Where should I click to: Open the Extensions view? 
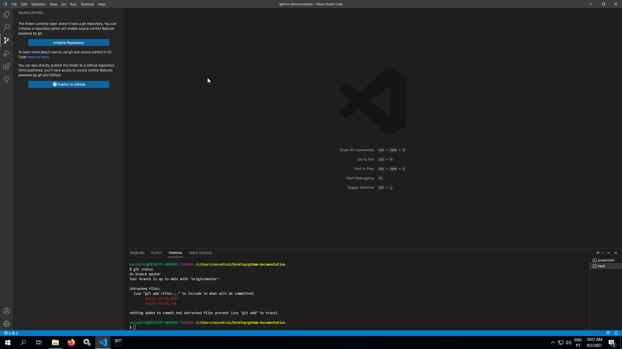(6, 66)
